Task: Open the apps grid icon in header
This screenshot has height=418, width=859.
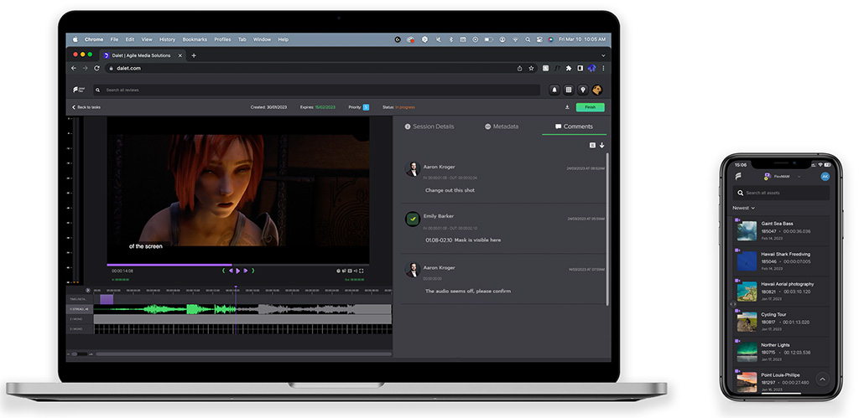Action: [569, 90]
